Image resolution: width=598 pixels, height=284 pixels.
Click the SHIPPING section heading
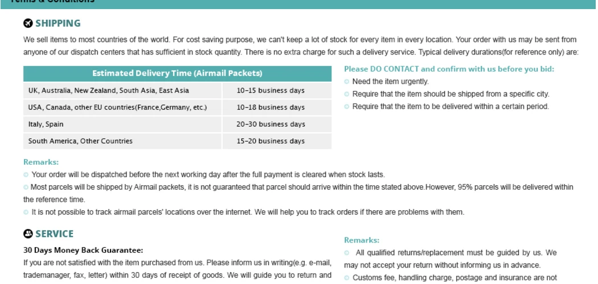[x=58, y=23]
